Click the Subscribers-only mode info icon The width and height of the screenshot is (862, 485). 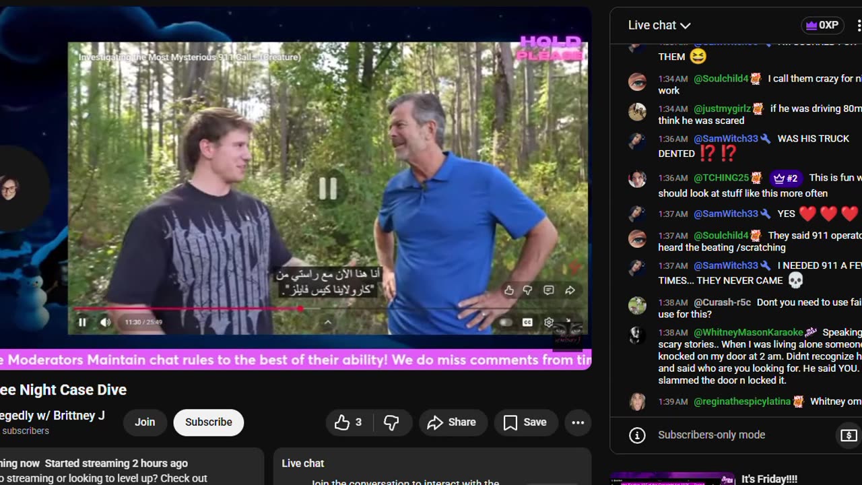click(x=637, y=435)
